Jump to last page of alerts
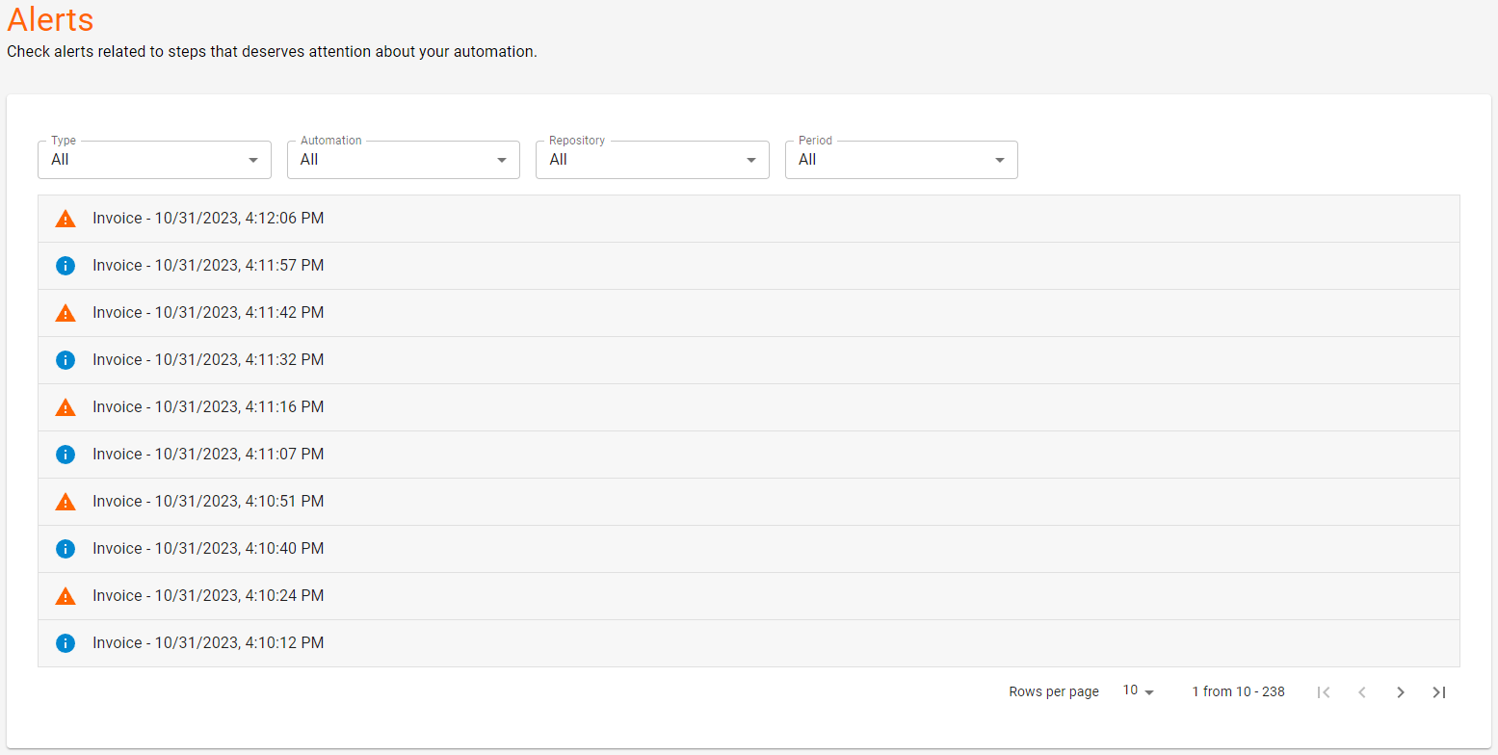 pyautogui.click(x=1439, y=692)
